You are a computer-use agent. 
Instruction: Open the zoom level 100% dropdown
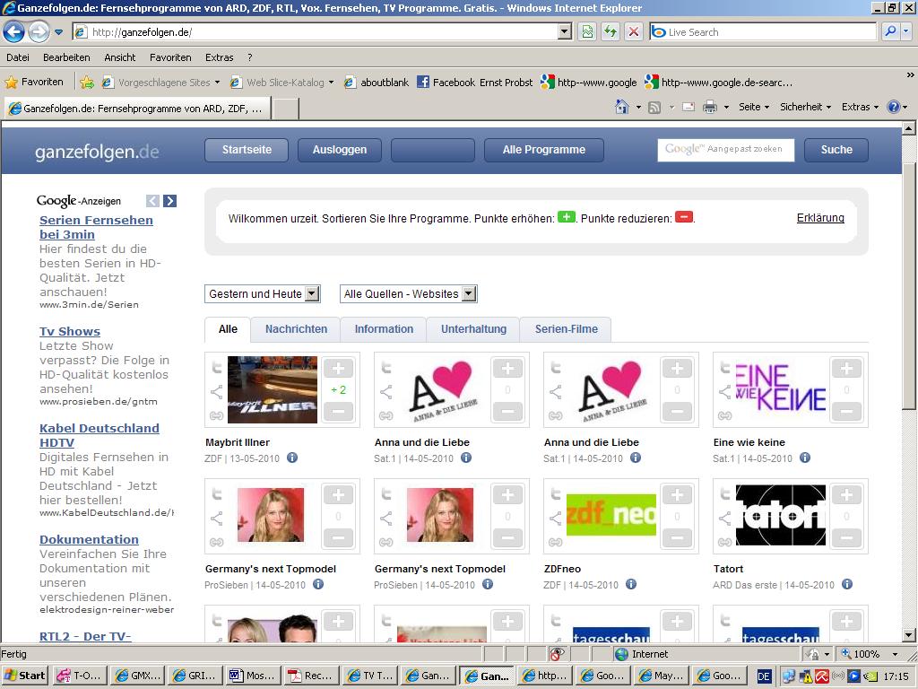point(895,654)
